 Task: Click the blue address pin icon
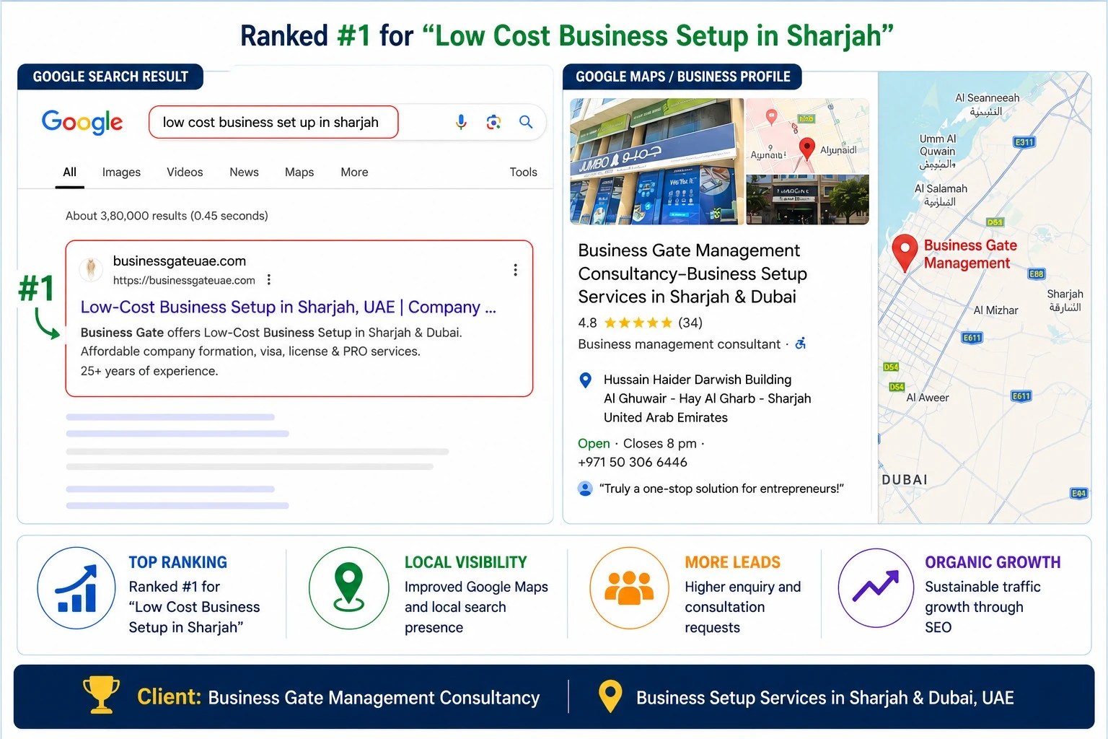(586, 380)
